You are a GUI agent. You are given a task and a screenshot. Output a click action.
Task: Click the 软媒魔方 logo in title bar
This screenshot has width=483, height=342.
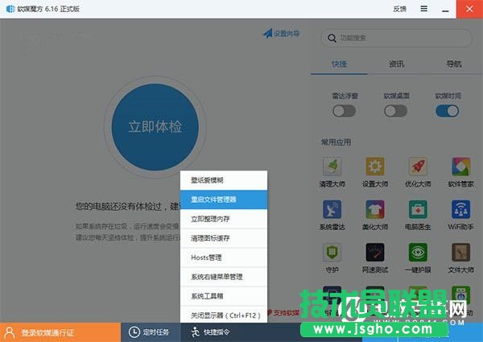(10, 9)
